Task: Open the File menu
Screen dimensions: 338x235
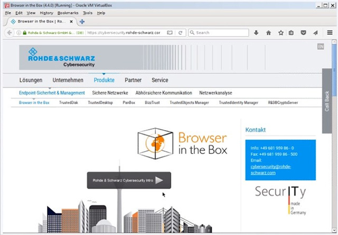Action: (x=8, y=13)
